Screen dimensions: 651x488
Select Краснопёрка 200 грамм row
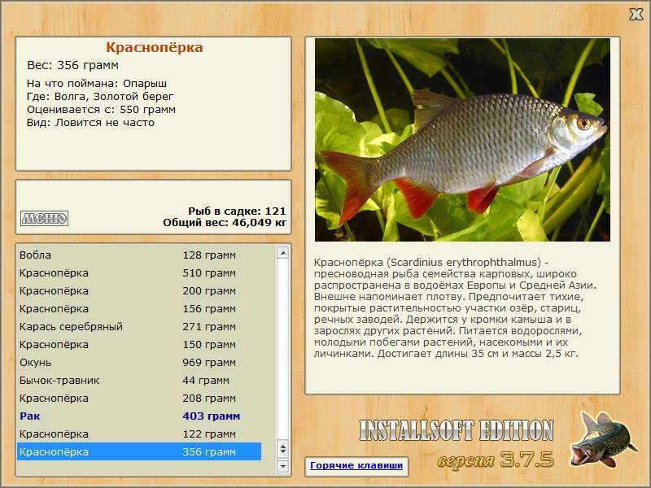click(x=139, y=291)
